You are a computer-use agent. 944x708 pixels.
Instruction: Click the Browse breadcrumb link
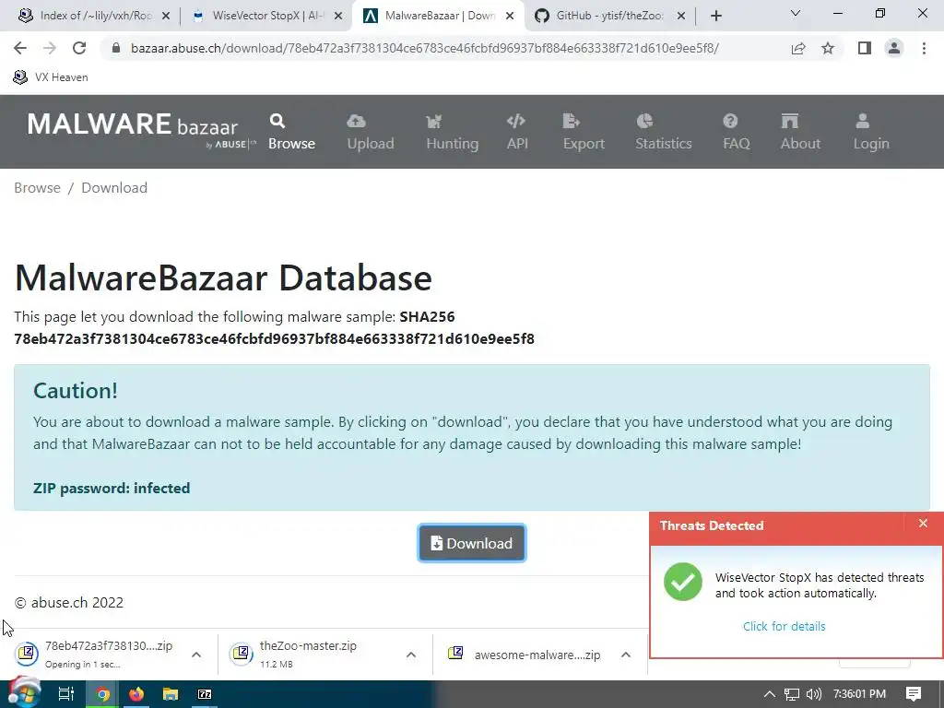pos(37,188)
